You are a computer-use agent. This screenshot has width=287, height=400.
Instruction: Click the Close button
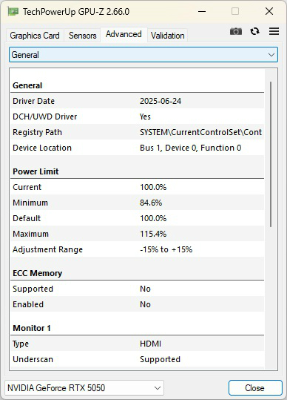coord(255,388)
